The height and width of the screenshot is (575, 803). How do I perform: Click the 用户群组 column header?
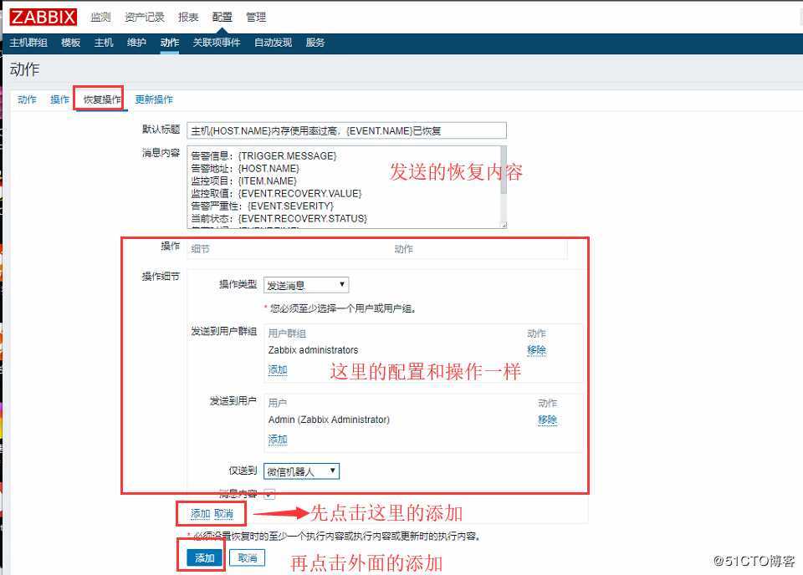pos(287,333)
